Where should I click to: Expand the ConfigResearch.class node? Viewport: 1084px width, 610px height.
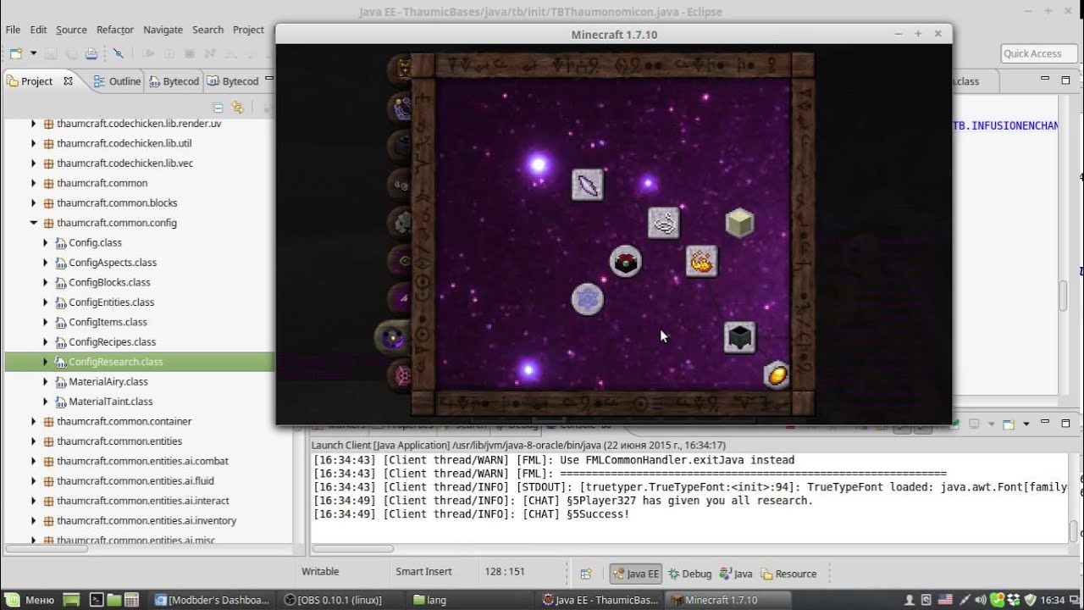(46, 362)
